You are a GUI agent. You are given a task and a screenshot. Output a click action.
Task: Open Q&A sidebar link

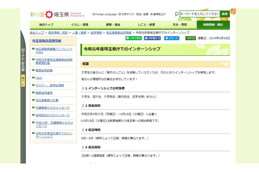[x=39, y=78]
